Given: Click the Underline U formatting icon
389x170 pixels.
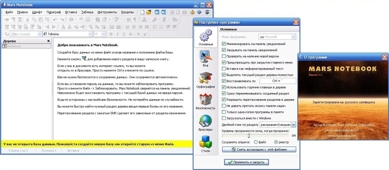Looking at the screenshot, I should click(x=124, y=34).
